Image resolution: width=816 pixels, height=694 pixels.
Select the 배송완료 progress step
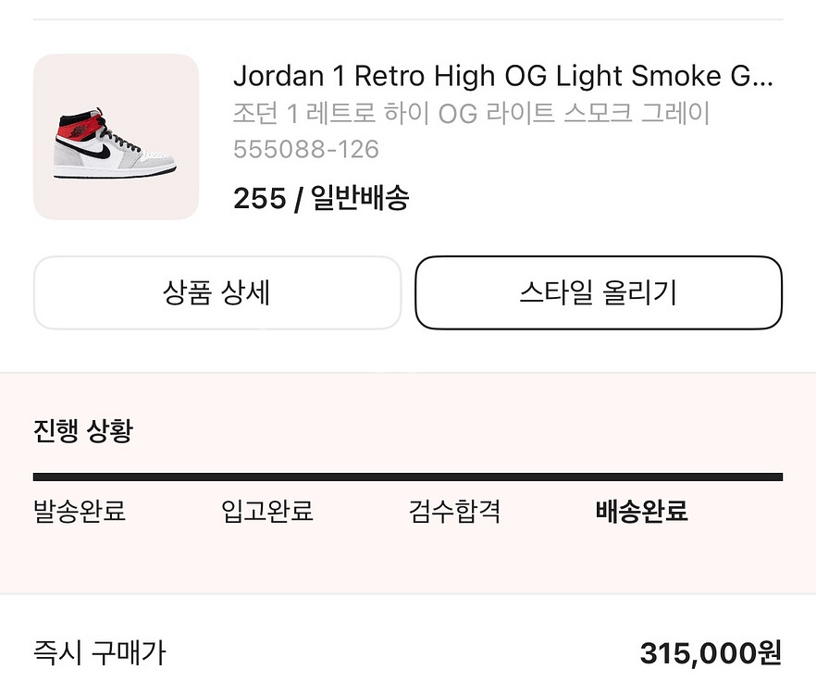point(642,511)
